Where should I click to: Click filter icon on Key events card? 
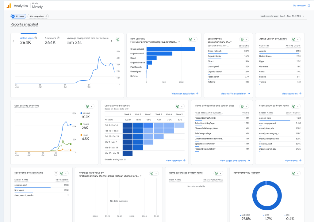[56, 173]
